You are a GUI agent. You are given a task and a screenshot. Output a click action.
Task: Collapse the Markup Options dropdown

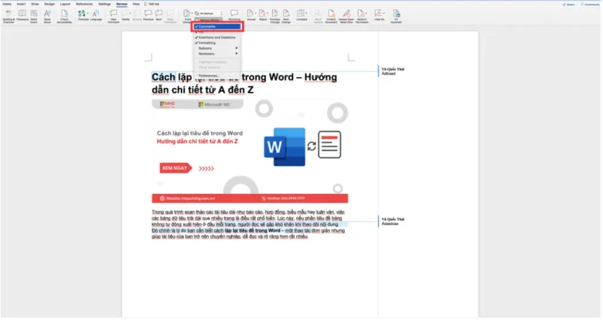(x=209, y=20)
